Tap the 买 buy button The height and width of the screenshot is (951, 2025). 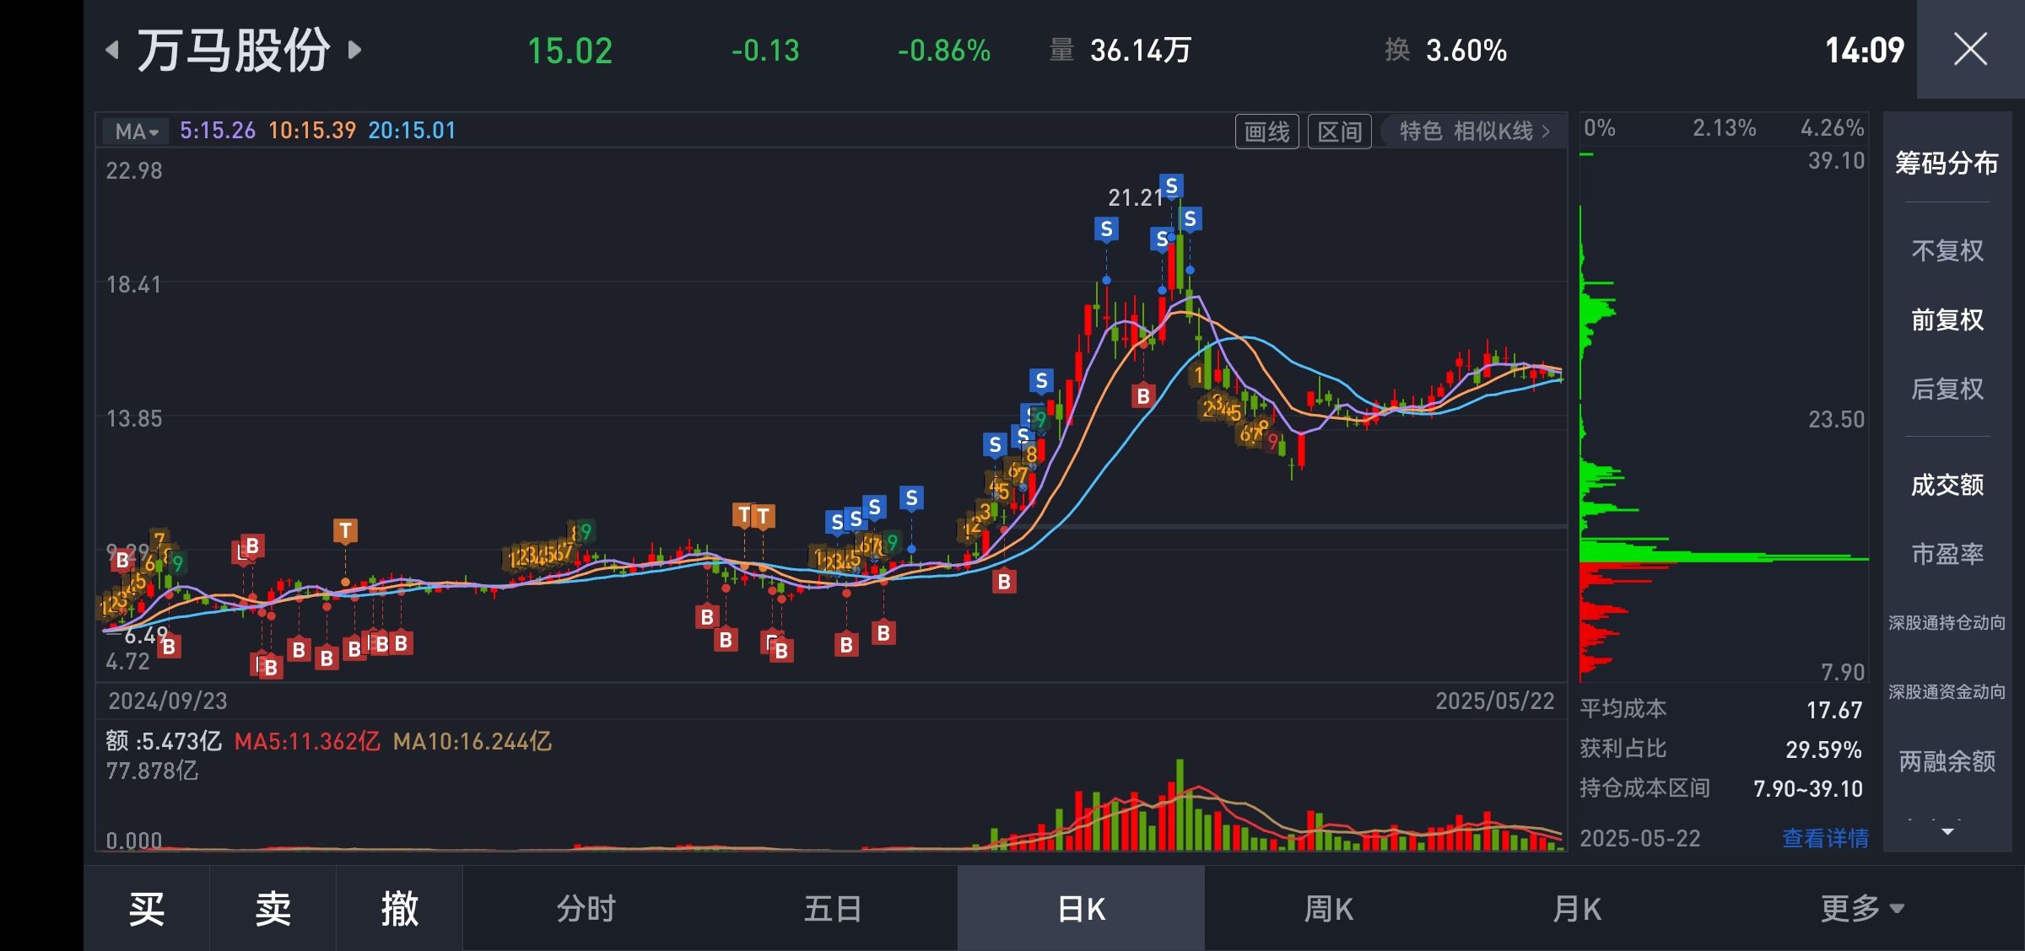pos(146,909)
